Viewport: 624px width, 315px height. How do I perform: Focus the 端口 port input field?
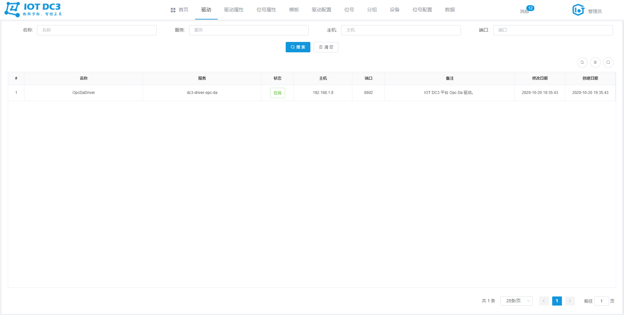click(553, 30)
